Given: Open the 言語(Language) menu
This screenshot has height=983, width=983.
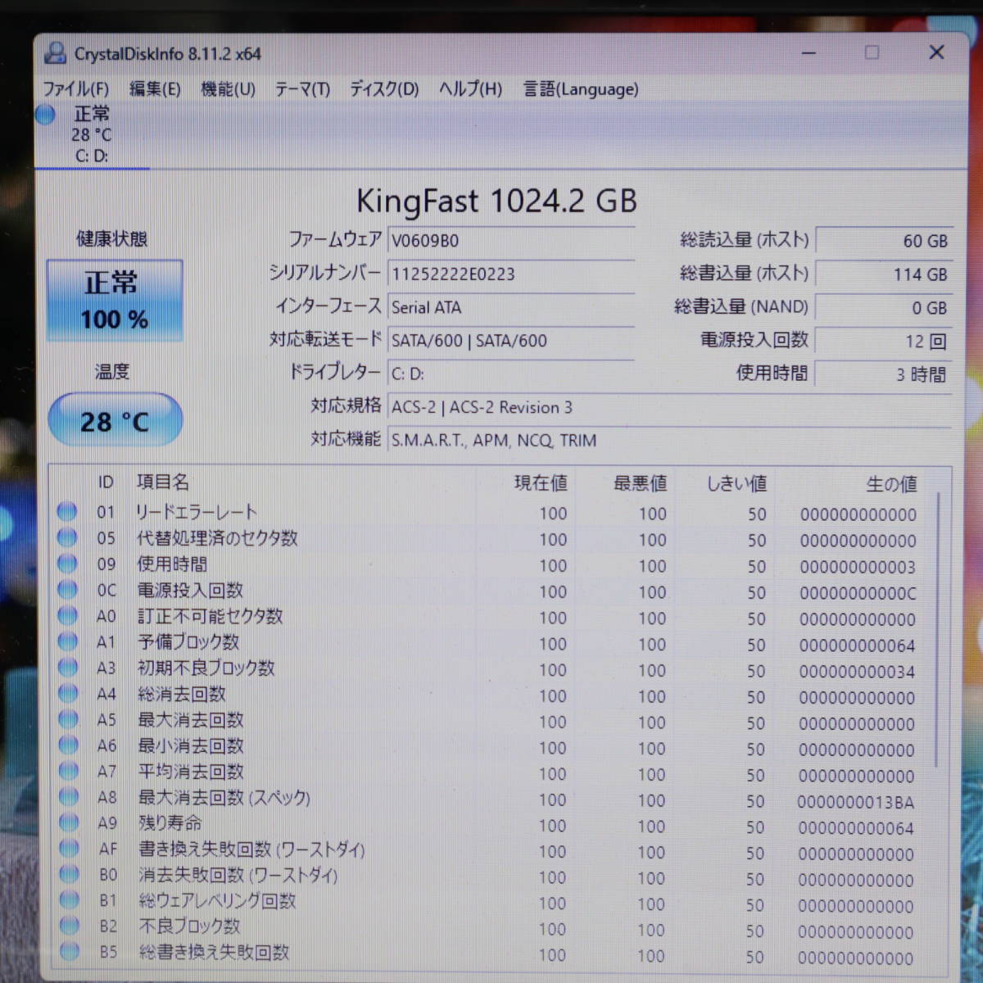Looking at the screenshot, I should point(581,88).
